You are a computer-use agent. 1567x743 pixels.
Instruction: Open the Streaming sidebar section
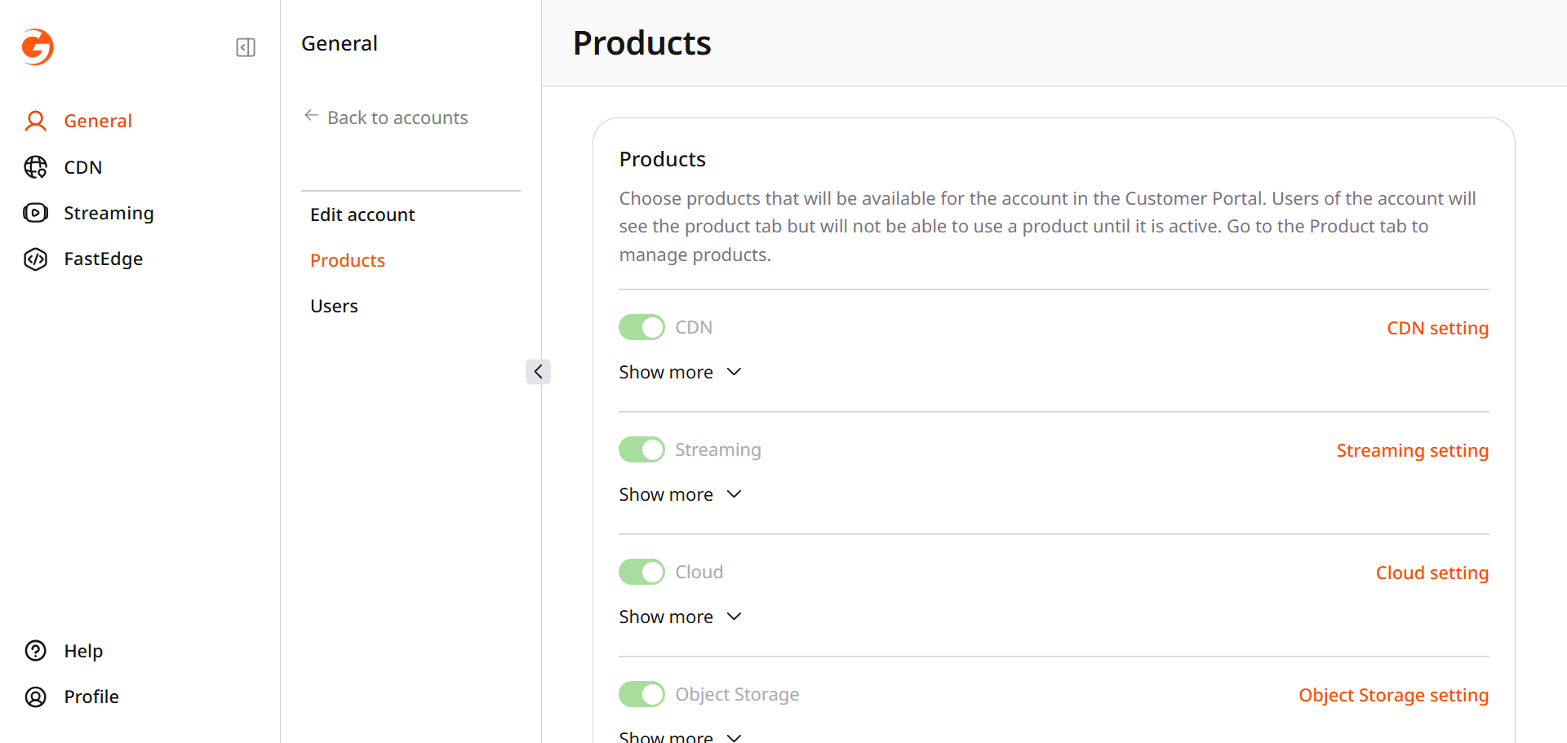pos(109,213)
